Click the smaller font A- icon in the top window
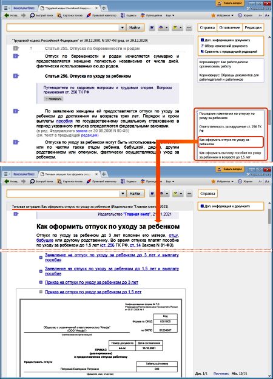This screenshot has height=379, width=273. click(x=260, y=15)
